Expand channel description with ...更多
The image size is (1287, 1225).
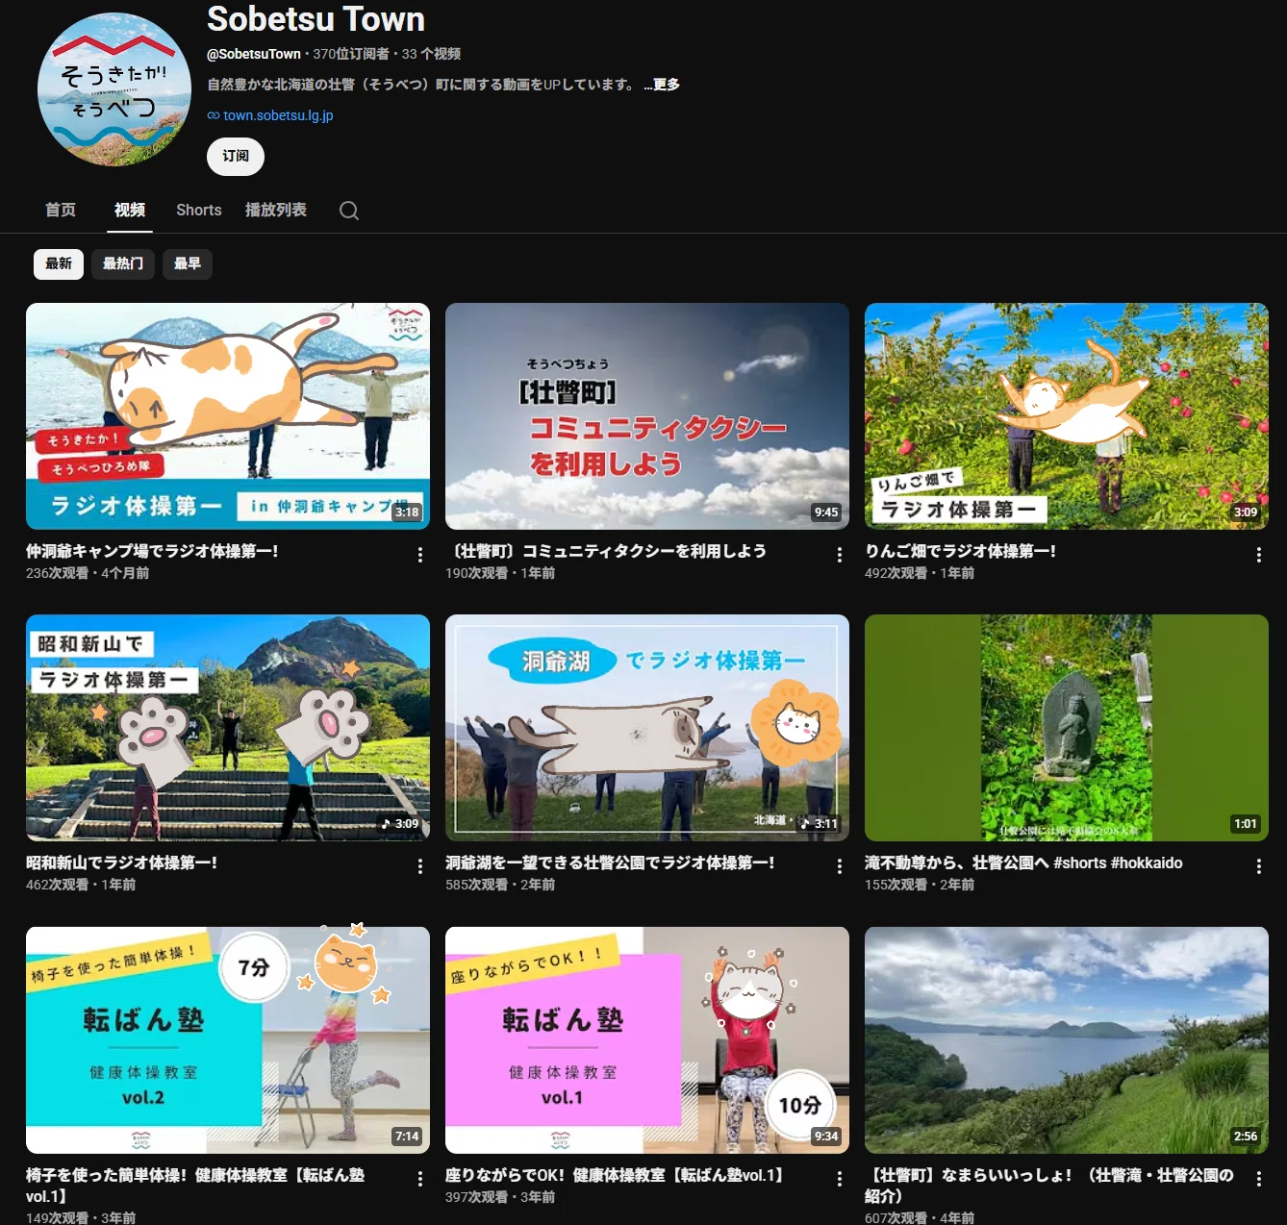tap(663, 85)
